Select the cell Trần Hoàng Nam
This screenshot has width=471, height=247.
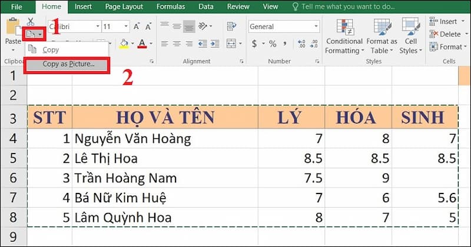[x=165, y=178]
